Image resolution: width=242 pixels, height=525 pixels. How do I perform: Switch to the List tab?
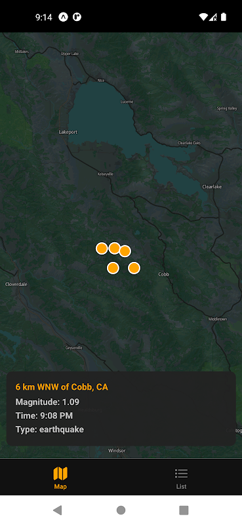click(x=181, y=478)
